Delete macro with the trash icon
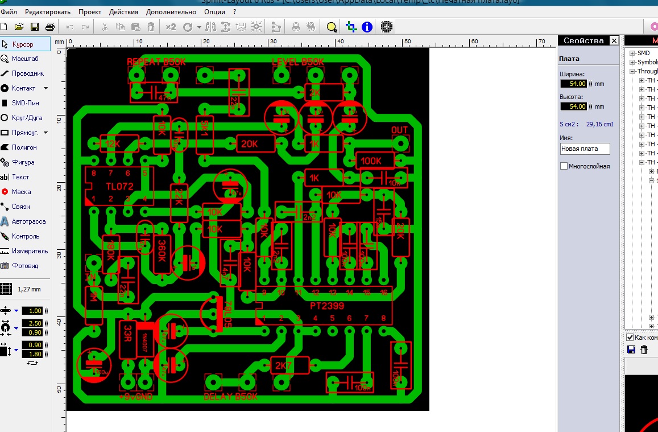Image resolution: width=658 pixels, height=432 pixels. coord(644,349)
